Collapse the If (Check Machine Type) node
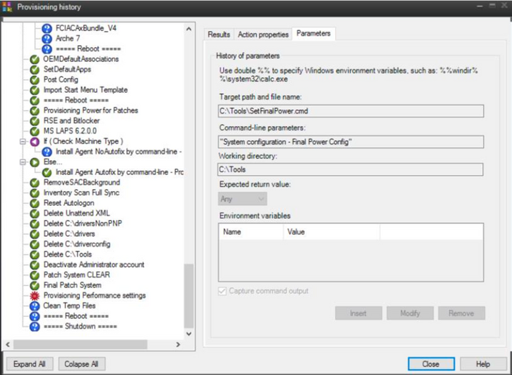This screenshot has width=512, height=375. [x=23, y=142]
